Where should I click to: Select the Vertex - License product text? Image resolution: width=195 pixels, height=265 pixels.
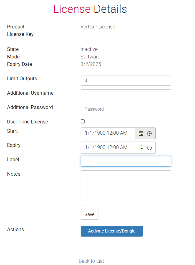point(97,27)
